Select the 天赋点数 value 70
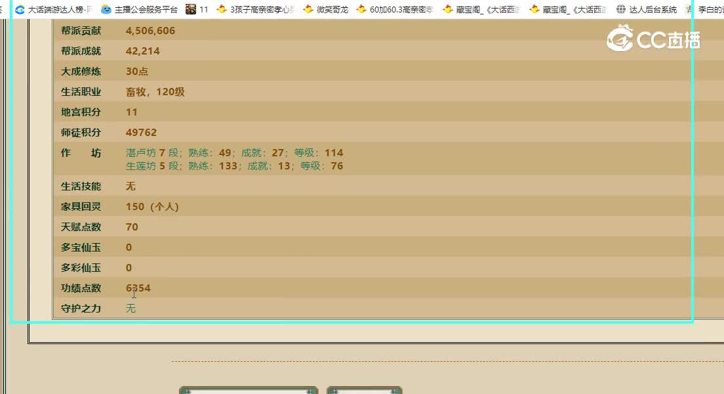The width and height of the screenshot is (724, 394). 132,227
